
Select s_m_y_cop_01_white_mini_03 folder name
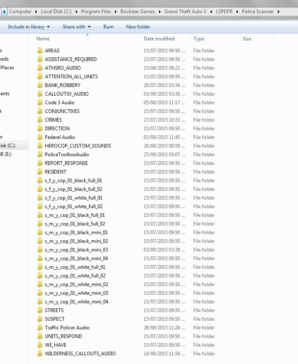pyautogui.click(x=77, y=293)
